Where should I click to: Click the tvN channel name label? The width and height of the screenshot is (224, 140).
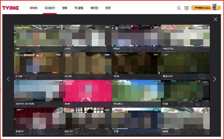click(18, 49)
